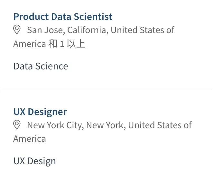Click the word "Designer" in second title

(x=47, y=112)
